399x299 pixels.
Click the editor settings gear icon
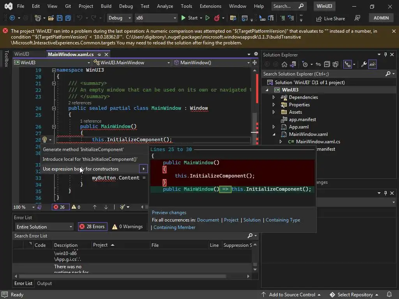tap(256, 54)
